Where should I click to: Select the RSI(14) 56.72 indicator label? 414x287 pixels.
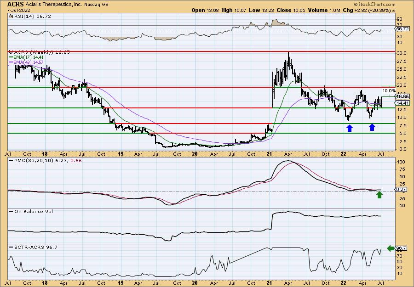32,17
